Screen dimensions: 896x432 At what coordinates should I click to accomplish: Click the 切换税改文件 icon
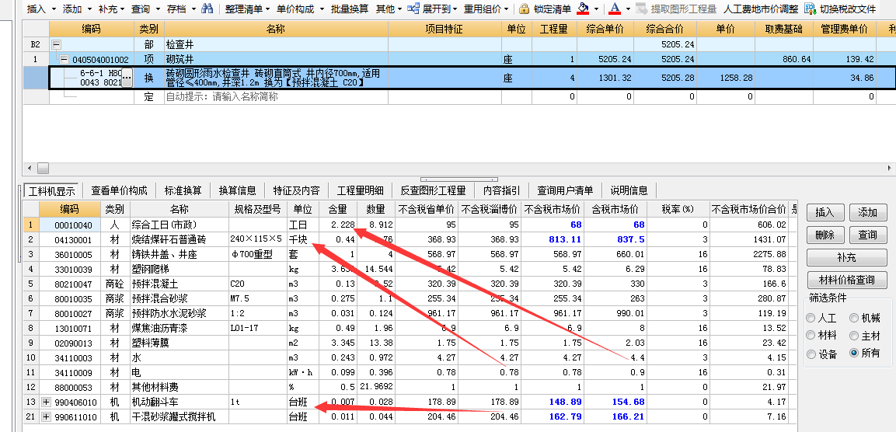[810, 9]
